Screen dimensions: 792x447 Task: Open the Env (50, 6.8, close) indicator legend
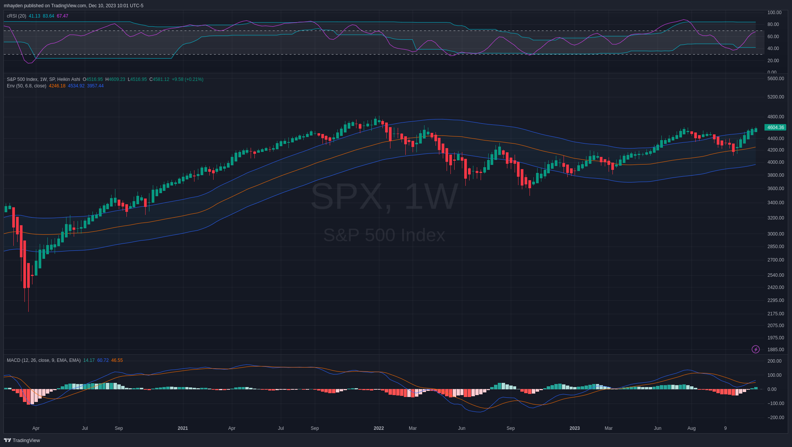[x=26, y=86]
